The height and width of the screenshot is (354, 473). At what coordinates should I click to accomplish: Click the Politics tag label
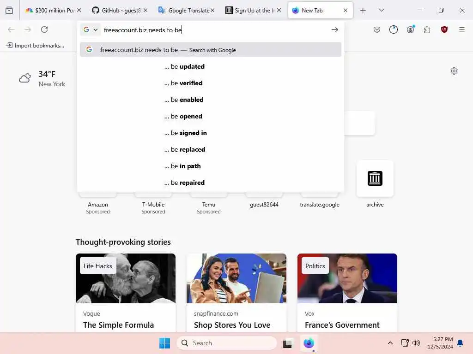[315, 266]
